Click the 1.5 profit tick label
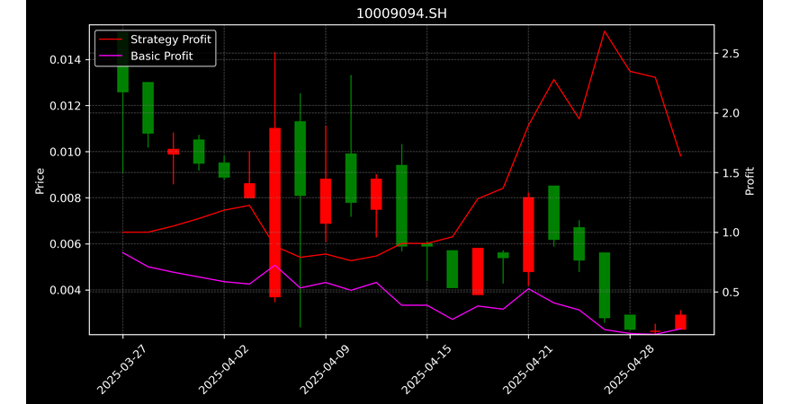This screenshot has width=790, height=404. (x=729, y=173)
